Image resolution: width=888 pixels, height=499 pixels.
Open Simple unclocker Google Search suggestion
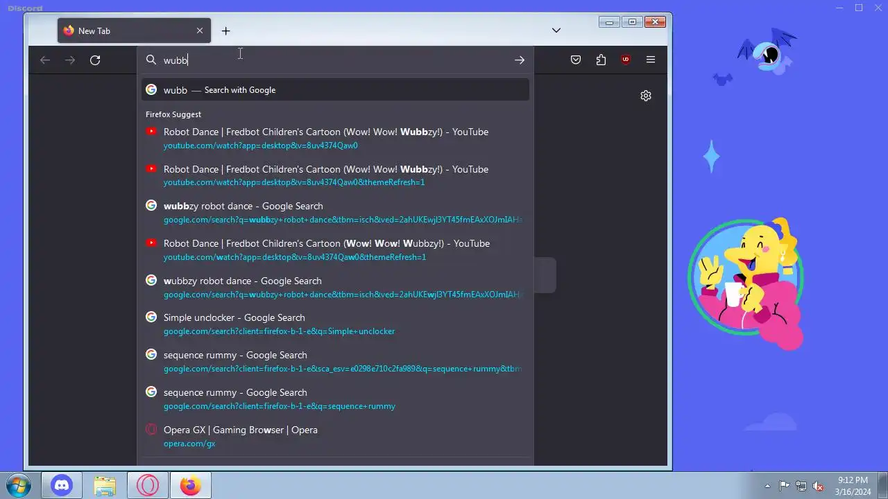coord(336,324)
